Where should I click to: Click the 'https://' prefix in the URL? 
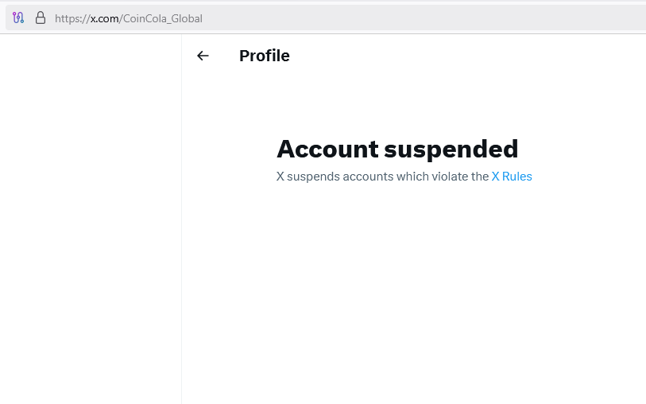pos(72,18)
